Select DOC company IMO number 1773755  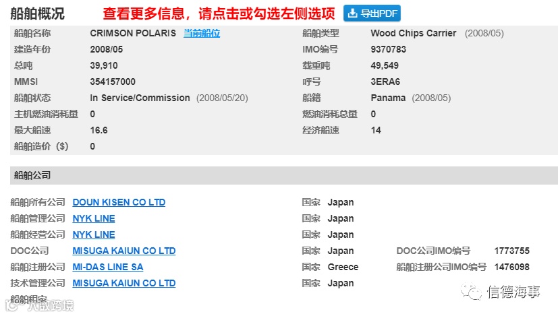[x=511, y=251]
